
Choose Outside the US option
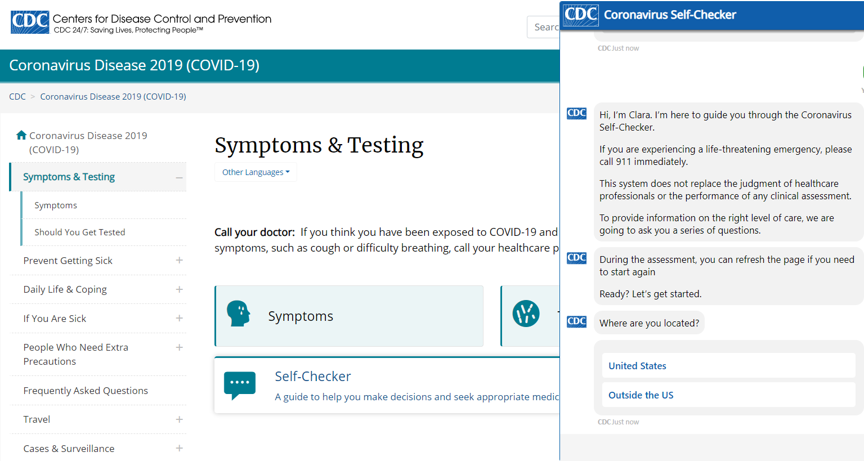tap(728, 395)
